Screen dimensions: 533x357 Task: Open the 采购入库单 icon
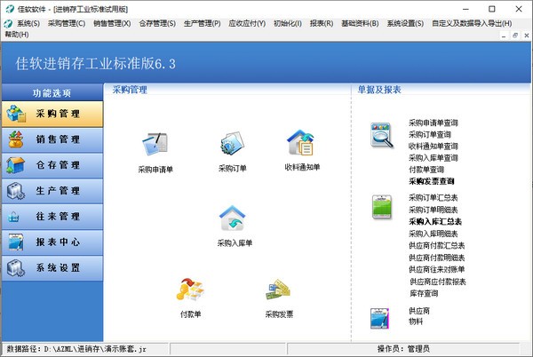233,218
